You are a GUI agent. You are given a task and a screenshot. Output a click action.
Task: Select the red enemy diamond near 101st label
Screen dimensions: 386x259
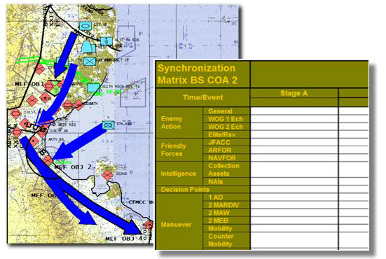pyautogui.click(x=16, y=114)
